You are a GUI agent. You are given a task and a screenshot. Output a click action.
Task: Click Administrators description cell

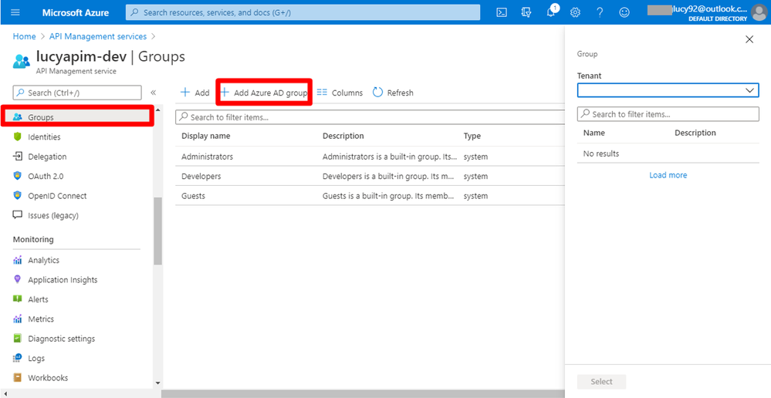point(390,157)
